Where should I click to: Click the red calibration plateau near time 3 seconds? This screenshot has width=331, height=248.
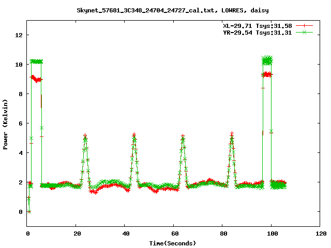(36, 79)
